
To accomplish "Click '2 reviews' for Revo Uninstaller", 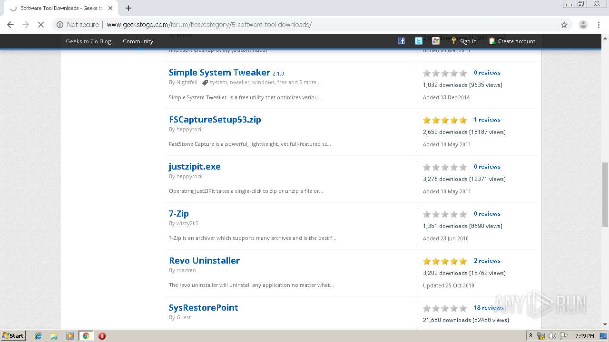I will coord(487,261).
